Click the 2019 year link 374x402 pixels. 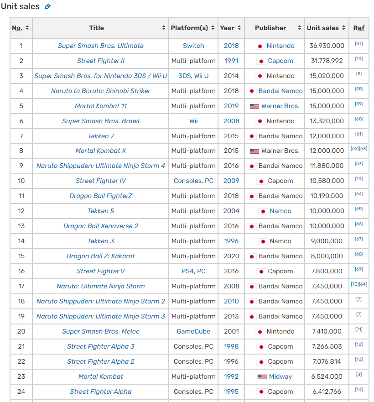coord(231,106)
